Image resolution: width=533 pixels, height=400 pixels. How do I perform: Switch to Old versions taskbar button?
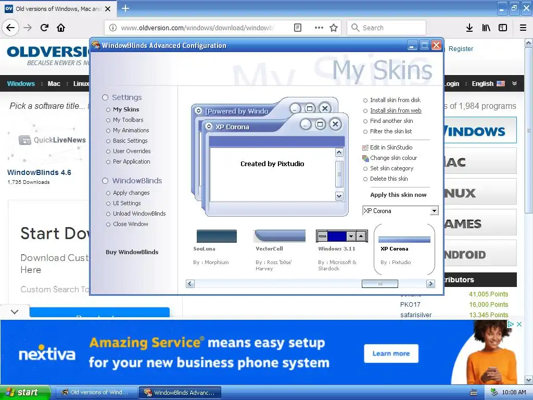(96, 393)
